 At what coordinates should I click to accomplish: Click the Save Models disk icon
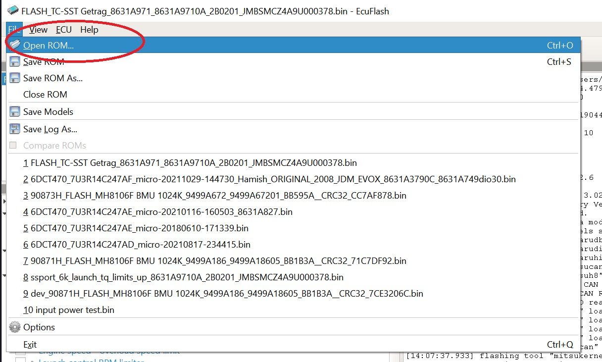15,112
